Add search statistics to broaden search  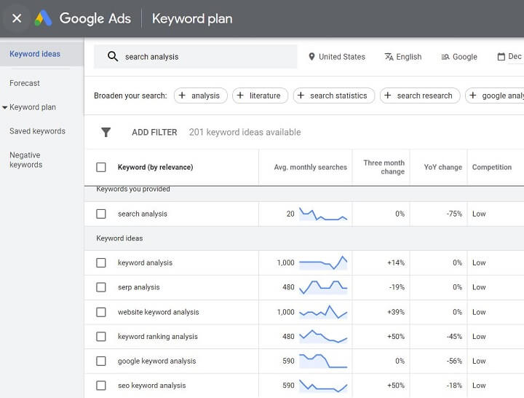tap(334, 95)
